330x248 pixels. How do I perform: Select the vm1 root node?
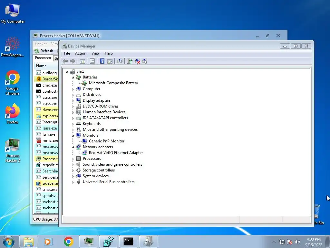click(x=80, y=71)
